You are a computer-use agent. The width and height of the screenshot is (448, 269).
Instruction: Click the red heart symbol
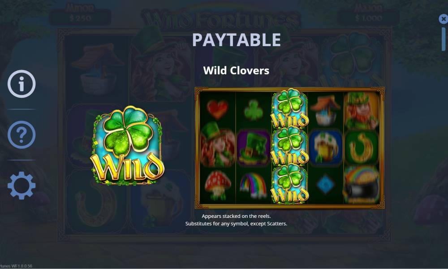pyautogui.click(x=217, y=109)
